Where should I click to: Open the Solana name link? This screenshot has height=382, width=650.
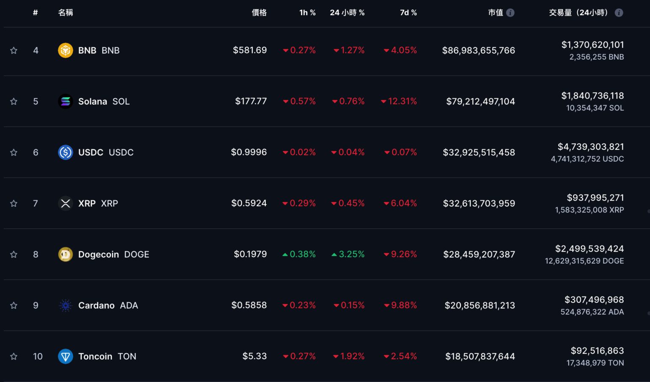[93, 102]
